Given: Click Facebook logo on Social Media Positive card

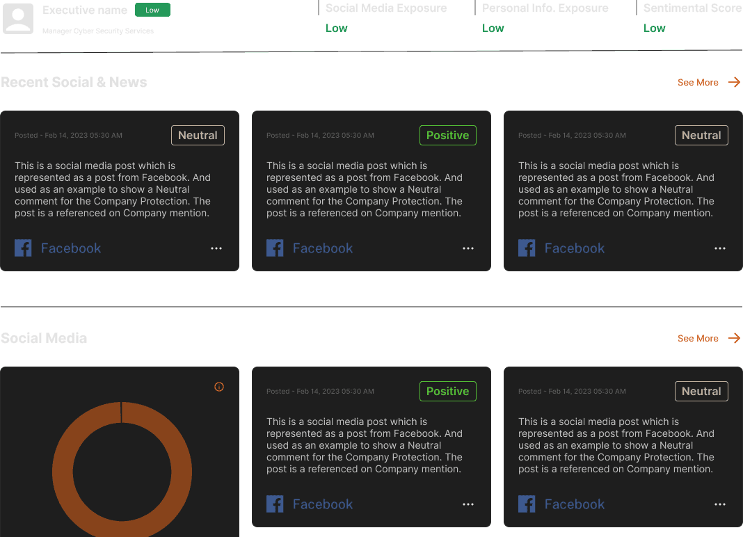Looking at the screenshot, I should click(x=275, y=504).
